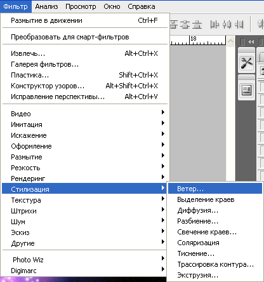264x282 pixels.
Task: Open the Tool Presets panel icon
Action: tap(246, 63)
